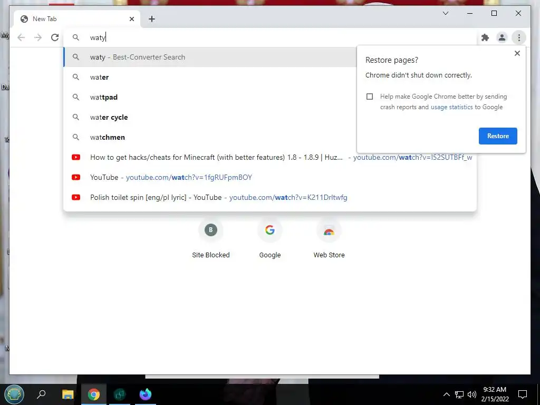This screenshot has height=405, width=540.
Task: Open the network tray icon
Action: coord(459,394)
